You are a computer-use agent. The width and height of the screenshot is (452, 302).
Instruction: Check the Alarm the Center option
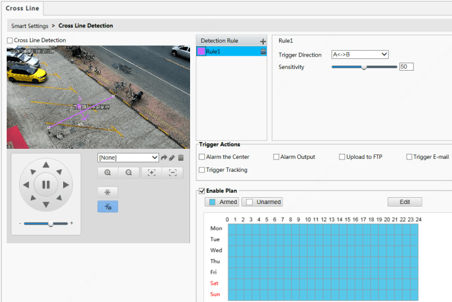pos(202,158)
